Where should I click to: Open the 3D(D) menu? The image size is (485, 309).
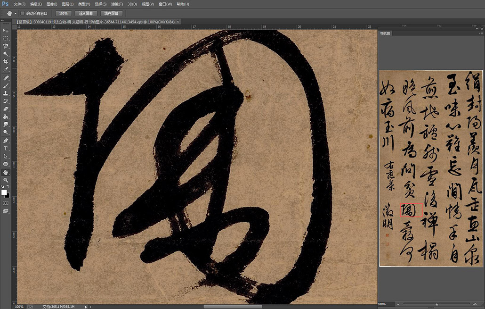pos(132,4)
